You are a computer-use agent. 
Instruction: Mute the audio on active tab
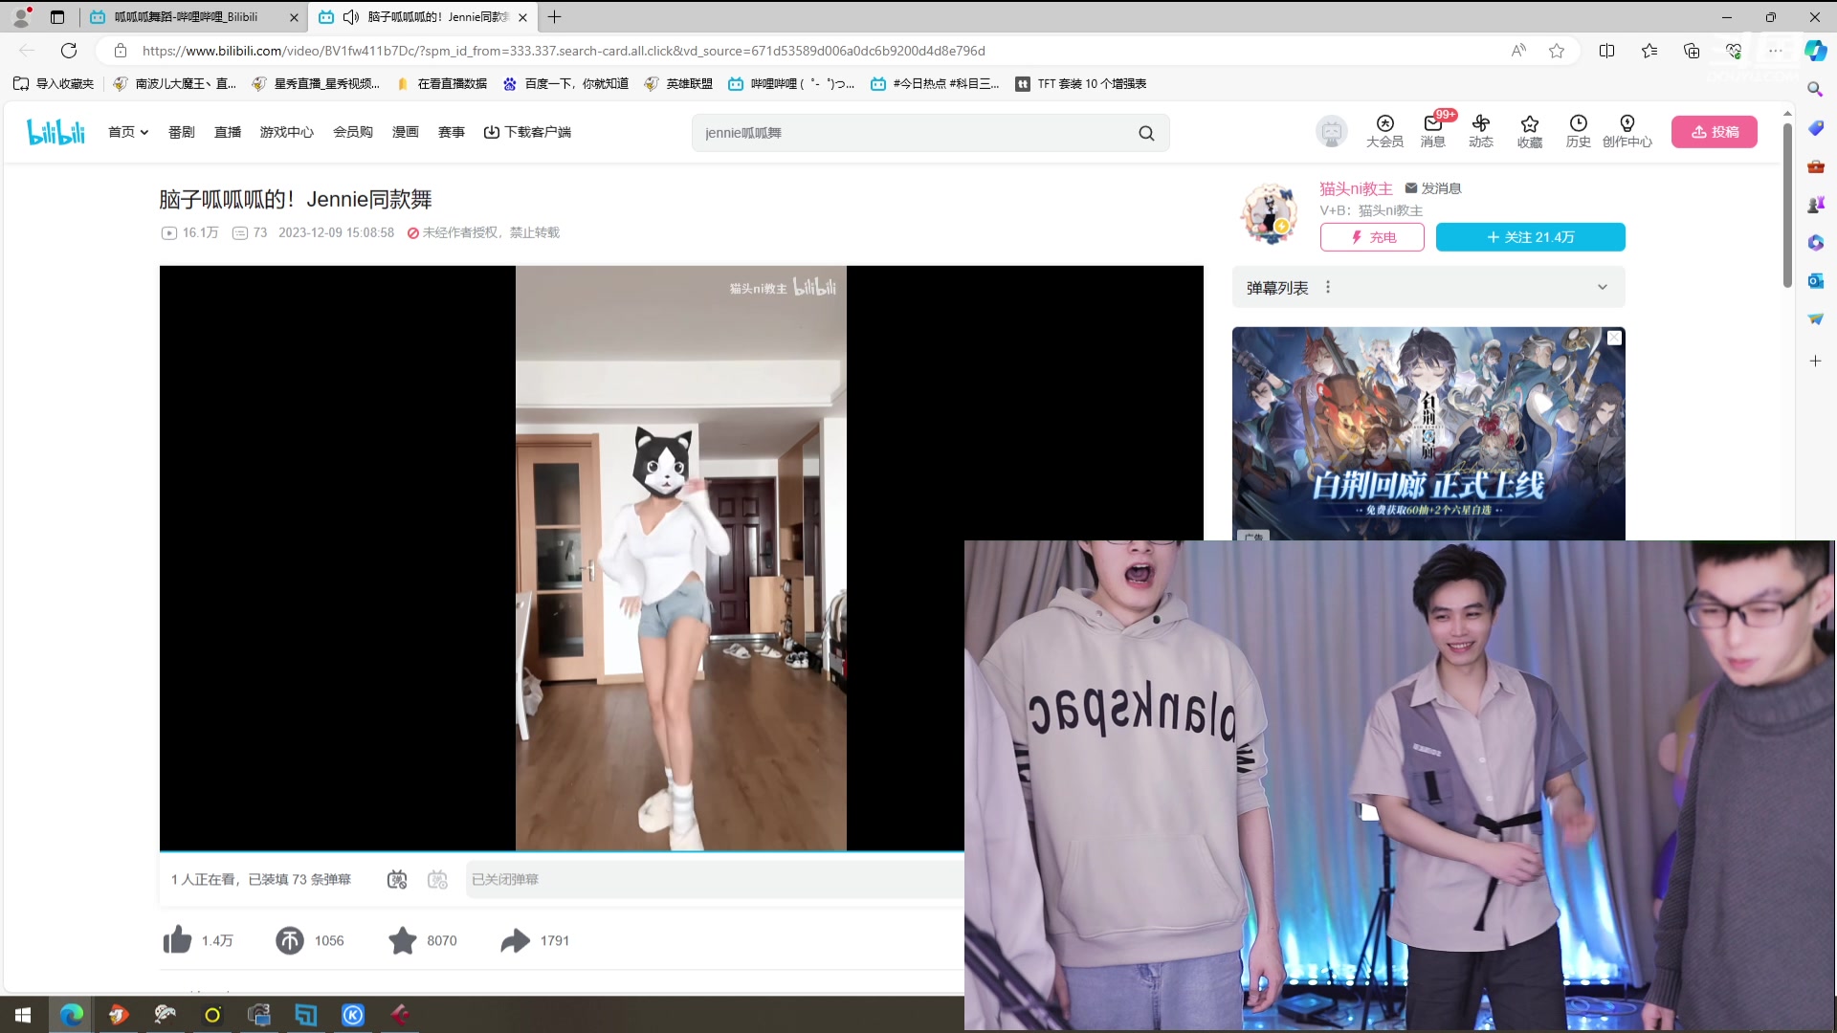click(351, 17)
